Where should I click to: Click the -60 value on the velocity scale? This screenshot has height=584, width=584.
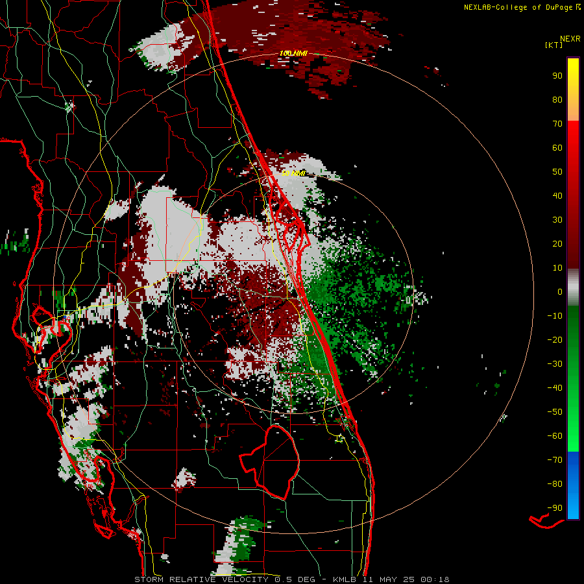[555, 436]
